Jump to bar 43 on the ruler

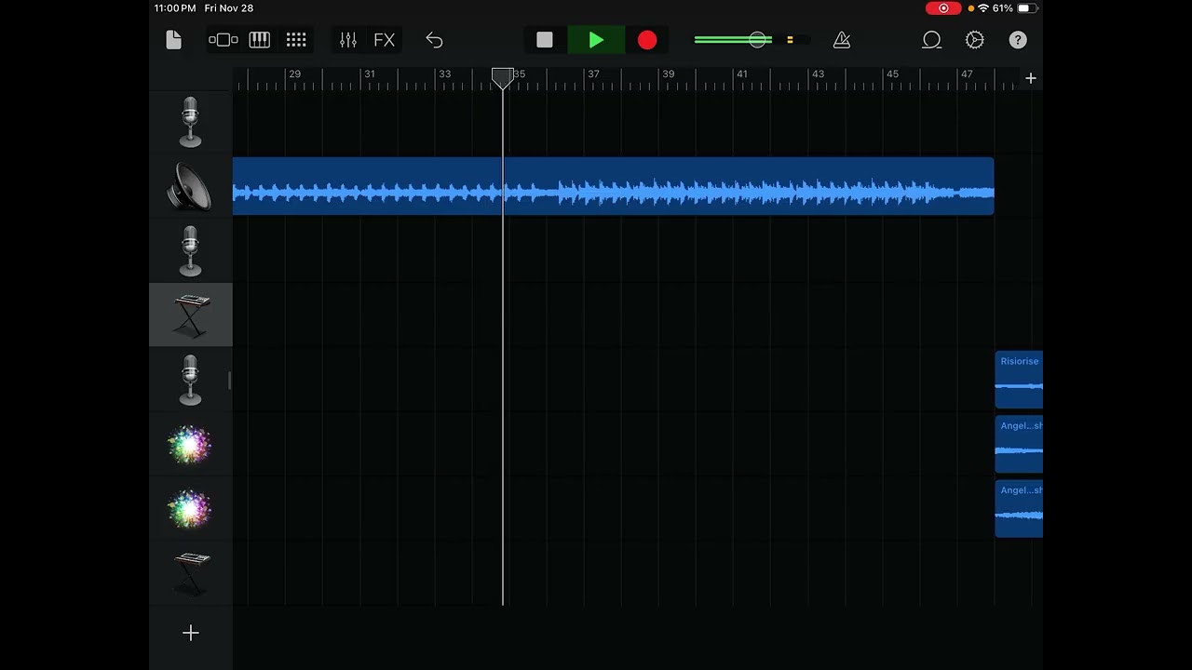click(818, 74)
